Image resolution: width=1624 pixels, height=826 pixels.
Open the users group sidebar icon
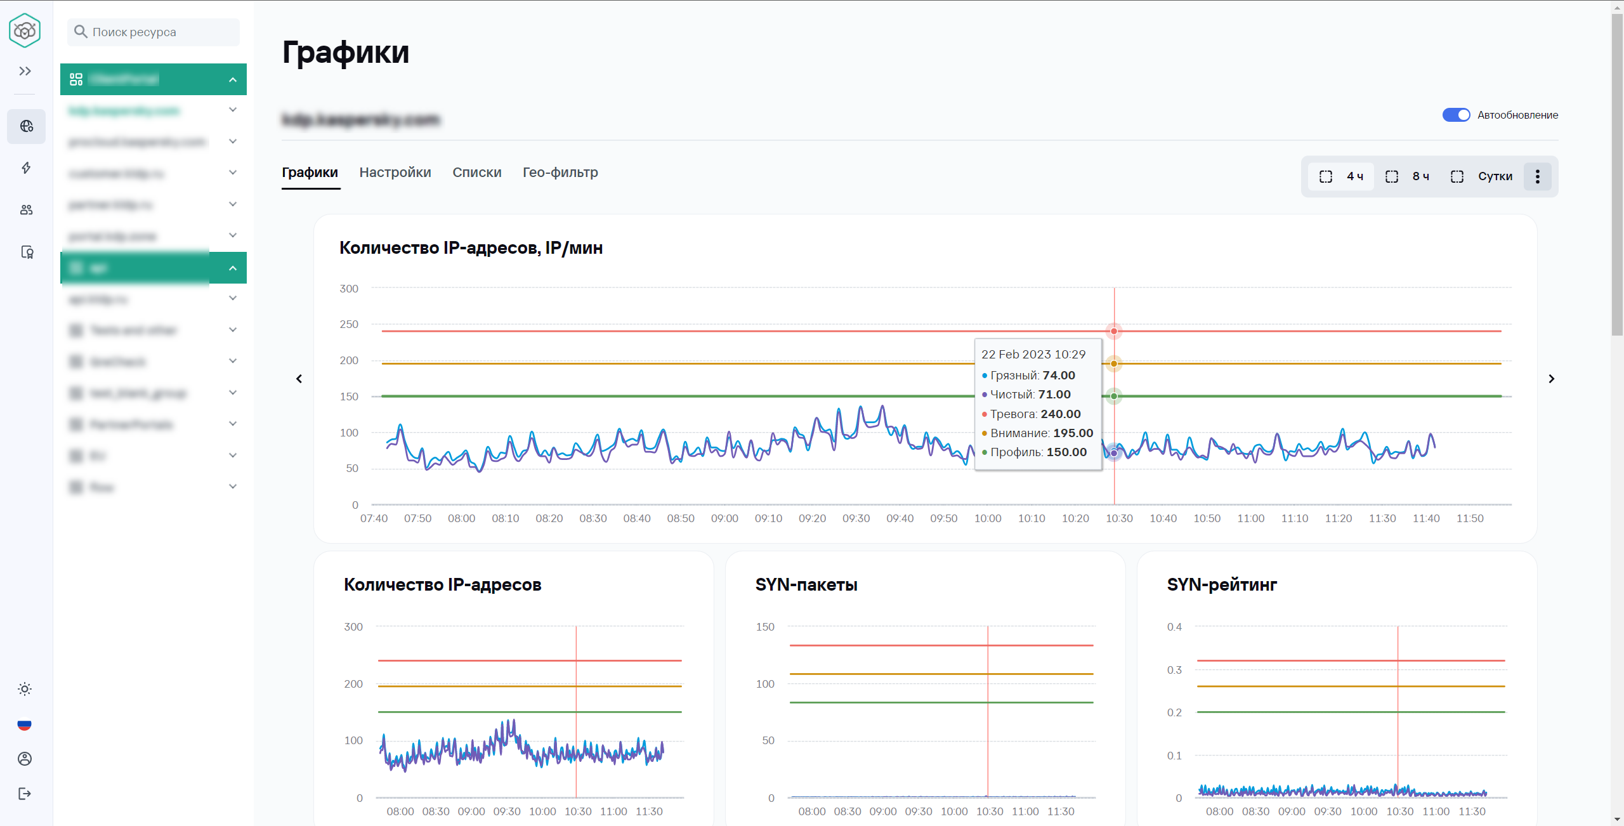pyautogui.click(x=26, y=210)
